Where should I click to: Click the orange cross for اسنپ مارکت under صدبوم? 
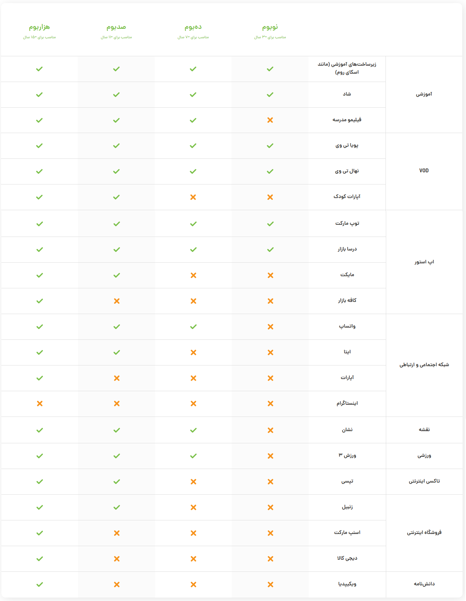point(117,533)
